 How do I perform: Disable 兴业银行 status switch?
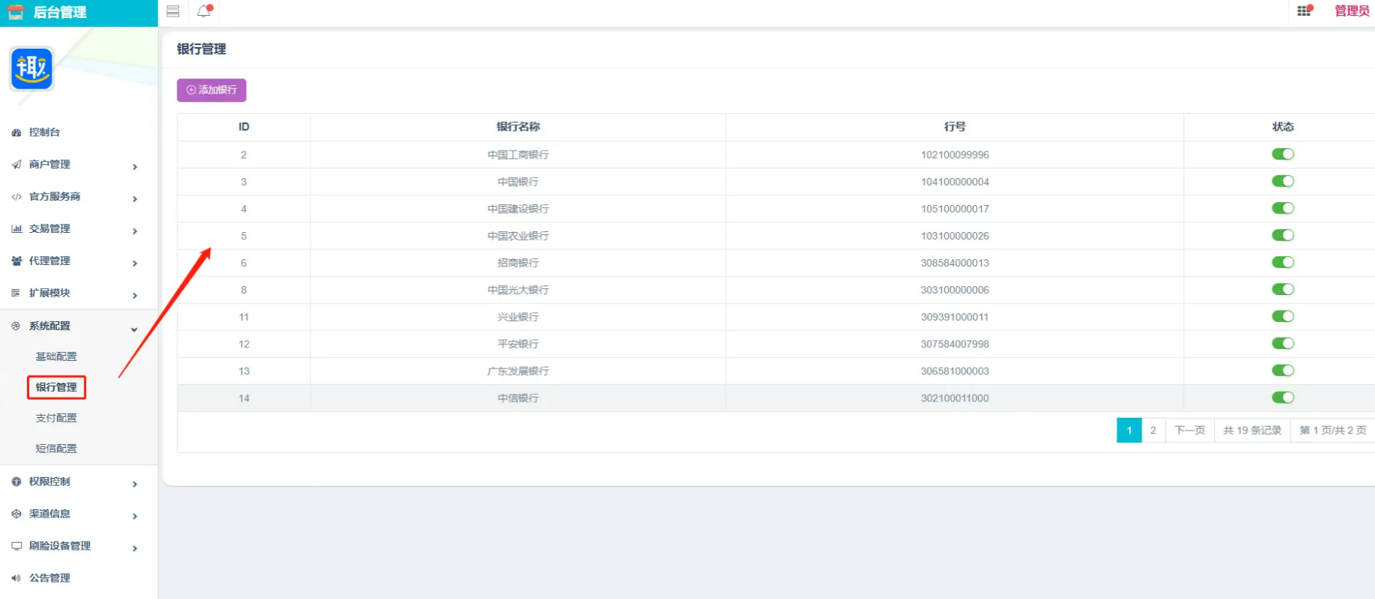pos(1283,316)
